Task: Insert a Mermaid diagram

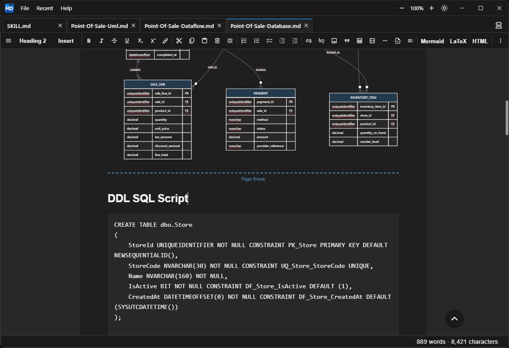Action: pyautogui.click(x=432, y=41)
